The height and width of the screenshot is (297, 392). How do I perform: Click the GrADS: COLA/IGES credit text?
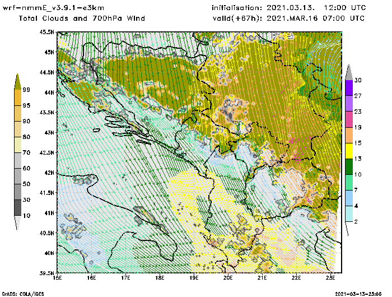point(23,294)
